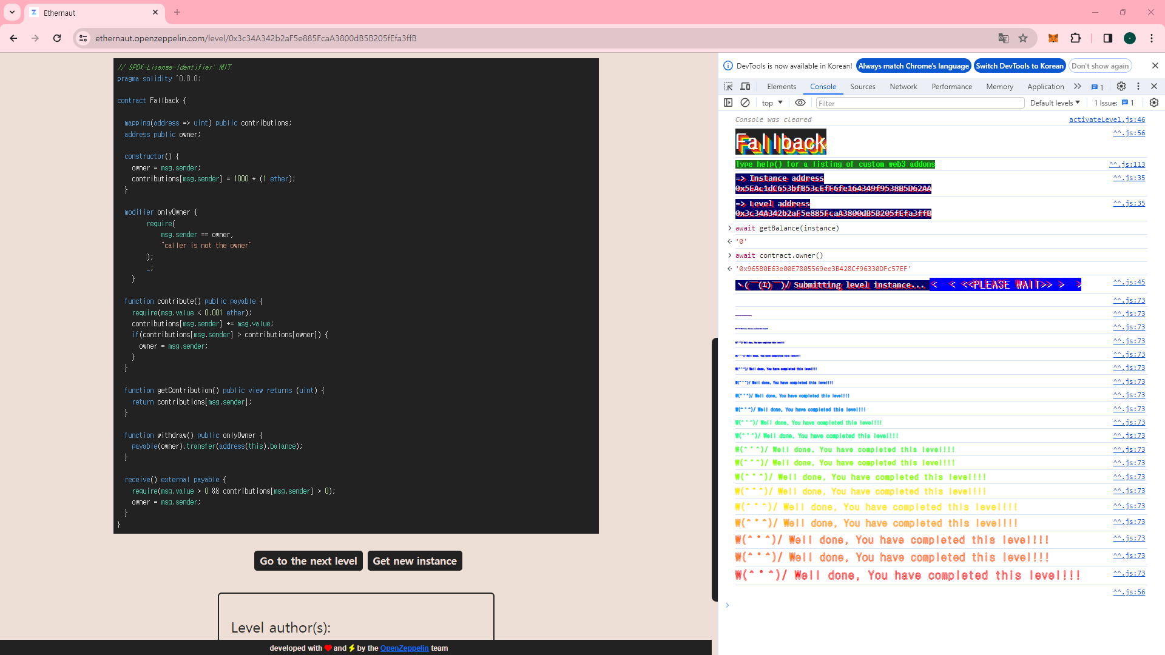
Task: Expand more DevTools tabs chevron
Action: (x=1078, y=87)
